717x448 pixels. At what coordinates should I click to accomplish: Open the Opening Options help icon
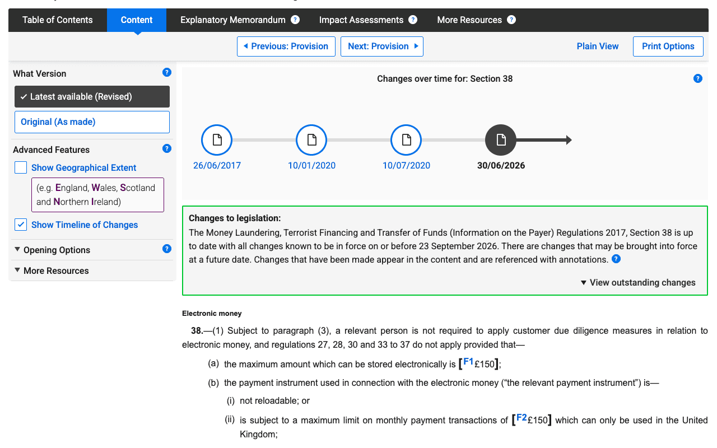pos(166,249)
